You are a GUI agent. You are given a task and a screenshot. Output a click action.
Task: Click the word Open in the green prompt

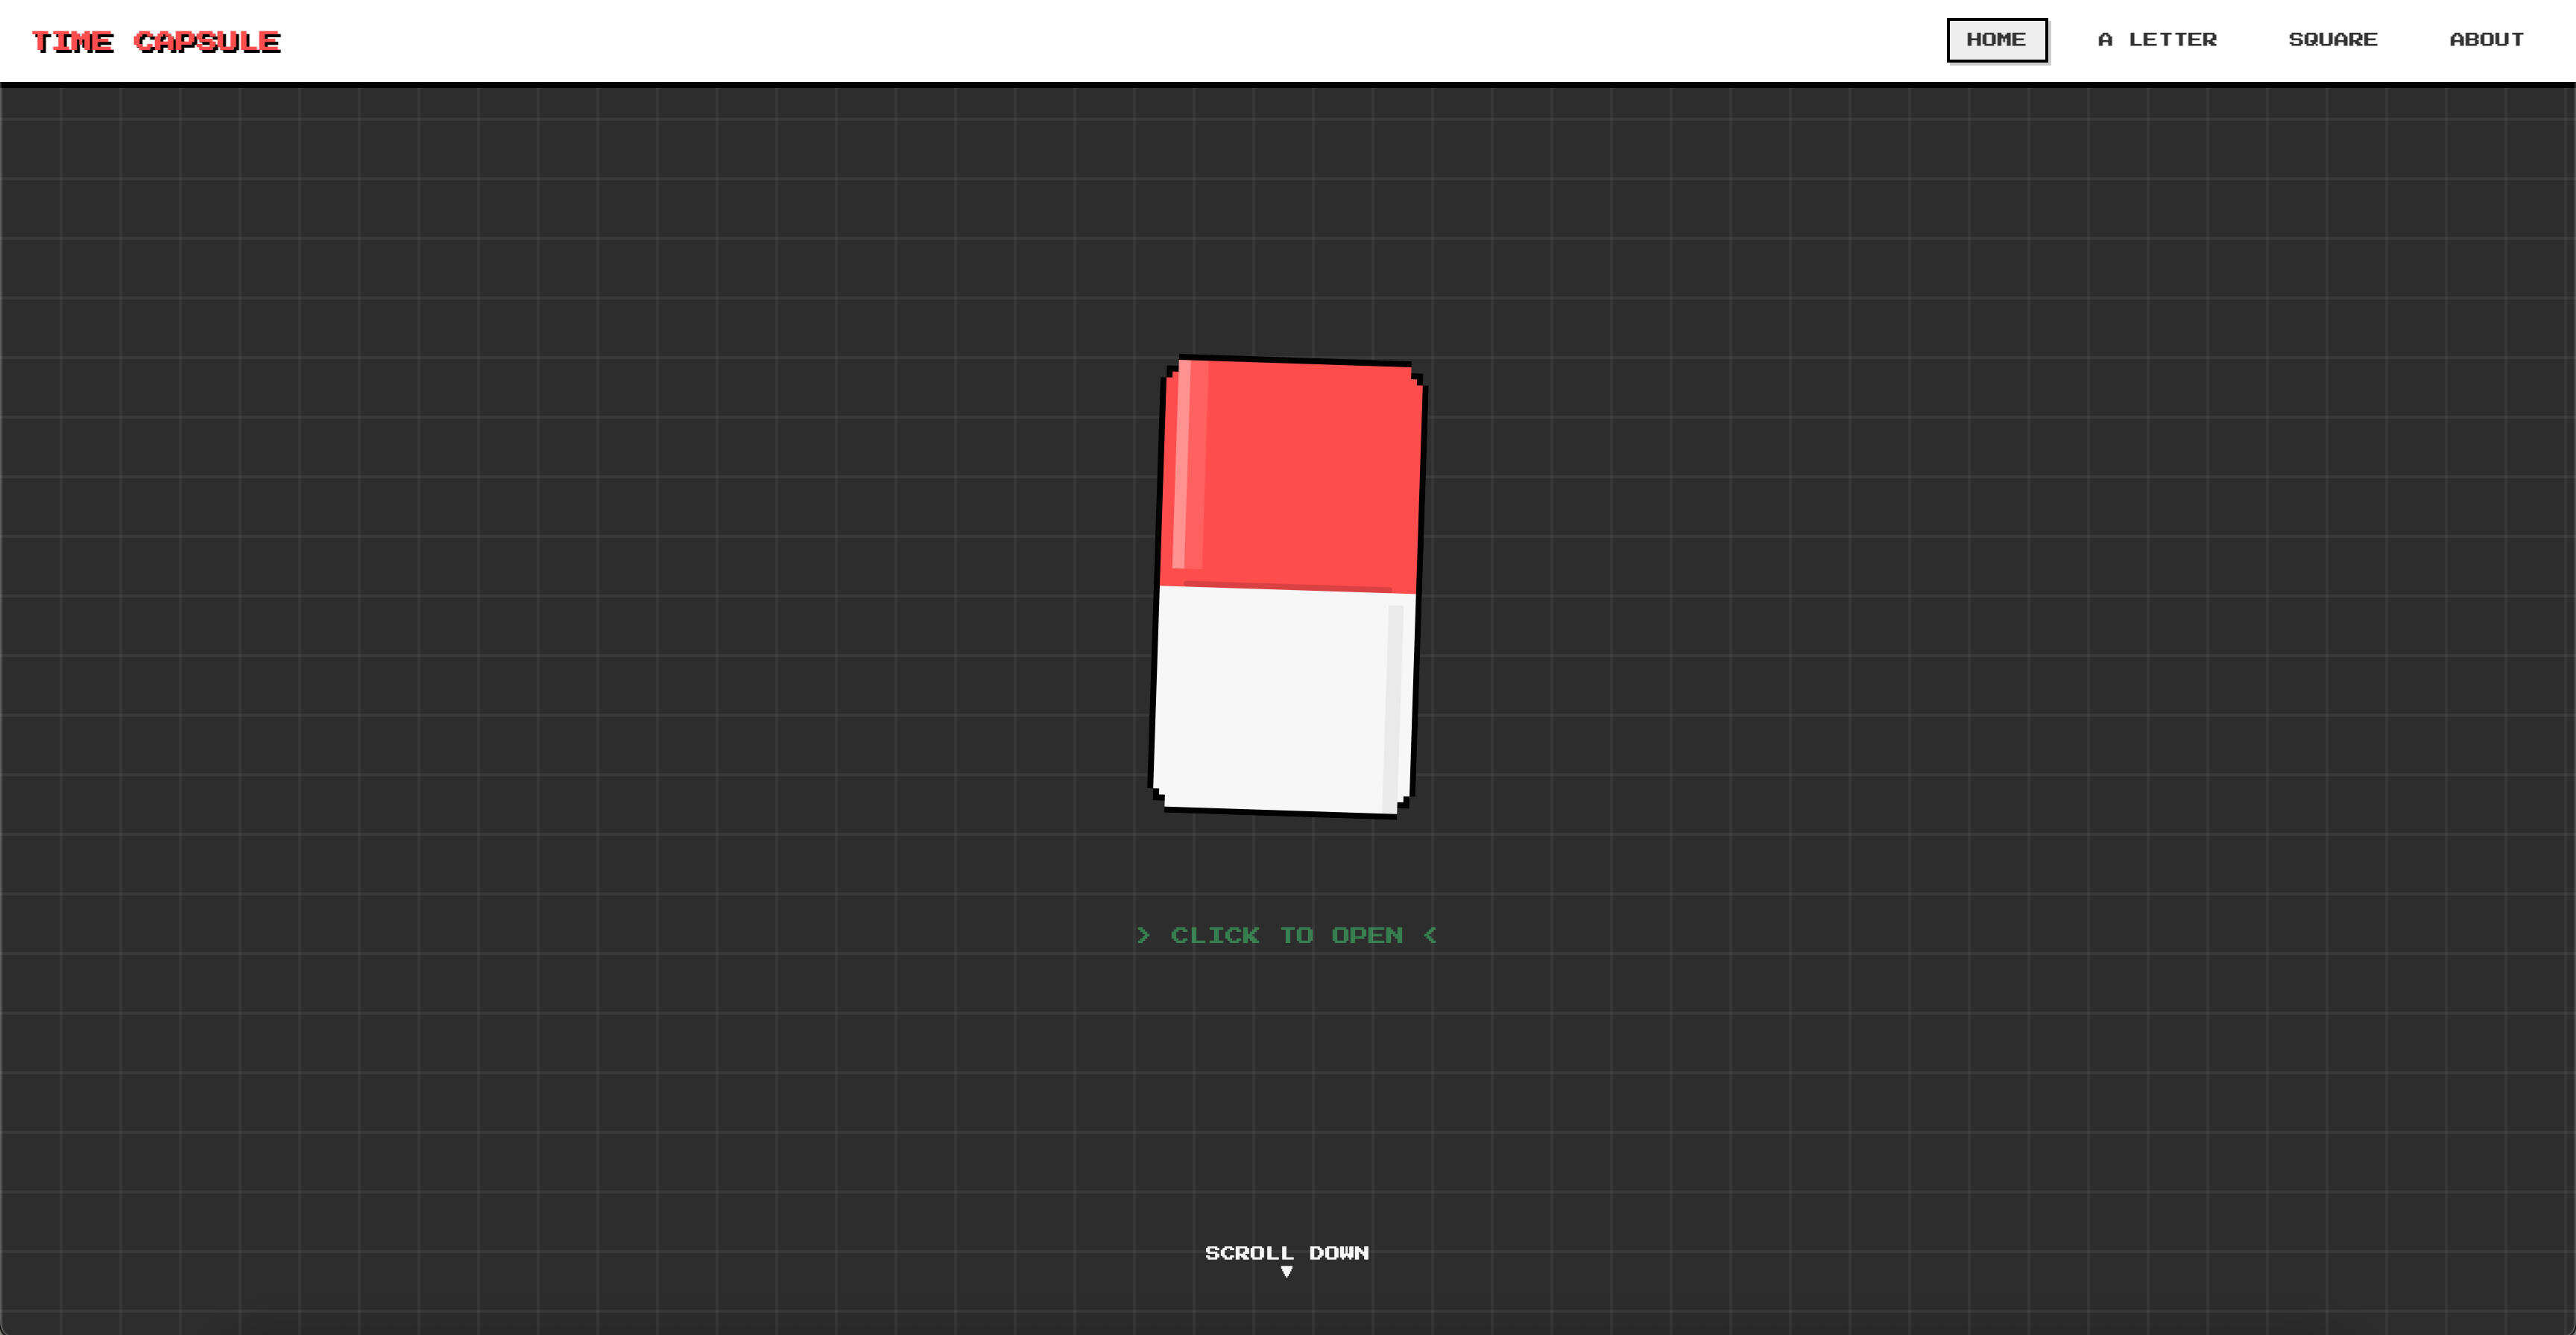(x=1366, y=935)
